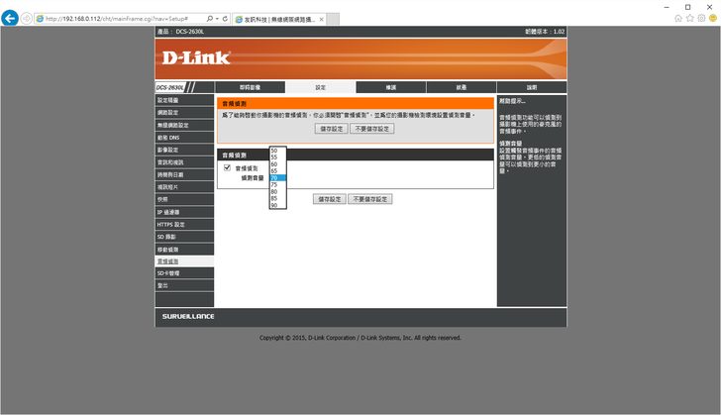Click the smiley feedback icon
Image resolution: width=721 pixels, height=415 pixels.
(713, 19)
